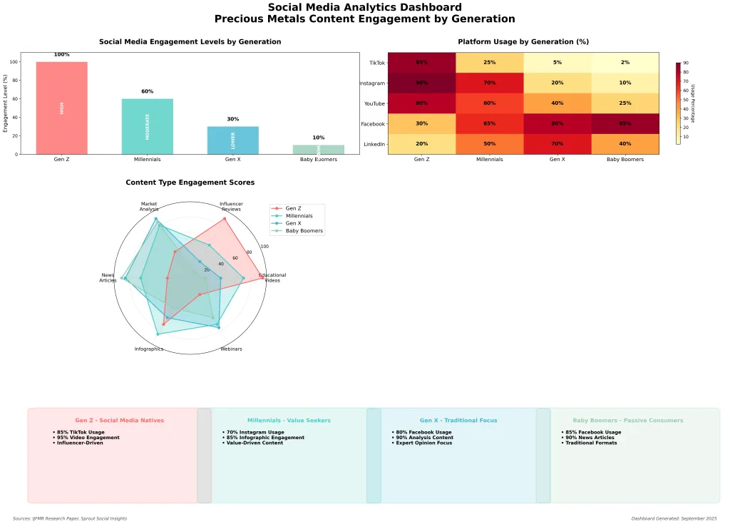Click the Educational Videos radar axis label
Image resolution: width=730 pixels, height=524 pixels.
coord(272,277)
